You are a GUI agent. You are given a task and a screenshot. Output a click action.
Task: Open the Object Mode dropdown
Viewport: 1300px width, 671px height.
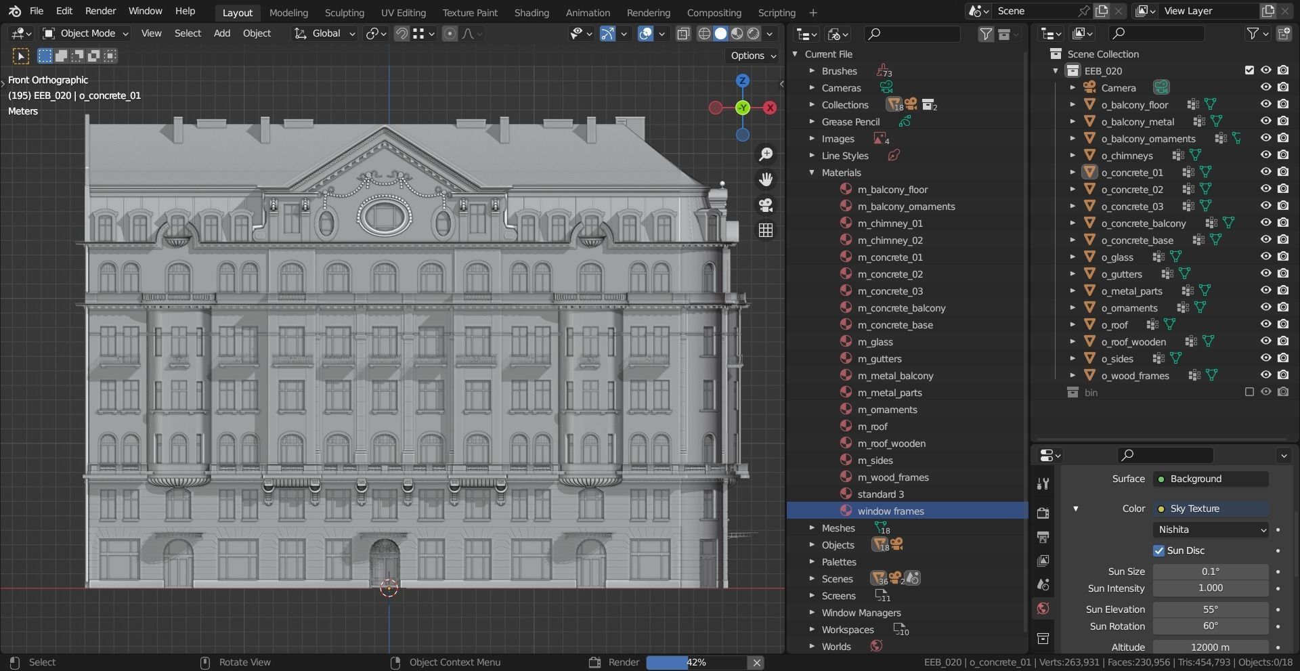pos(85,33)
